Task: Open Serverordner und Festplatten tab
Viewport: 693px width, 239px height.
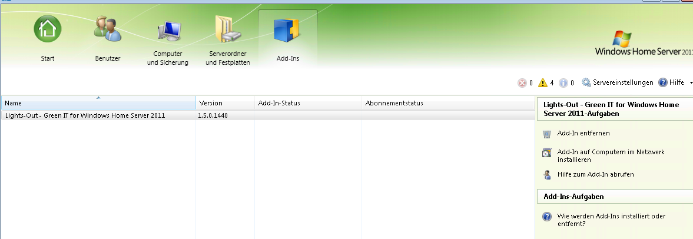Action: pyautogui.click(x=228, y=39)
